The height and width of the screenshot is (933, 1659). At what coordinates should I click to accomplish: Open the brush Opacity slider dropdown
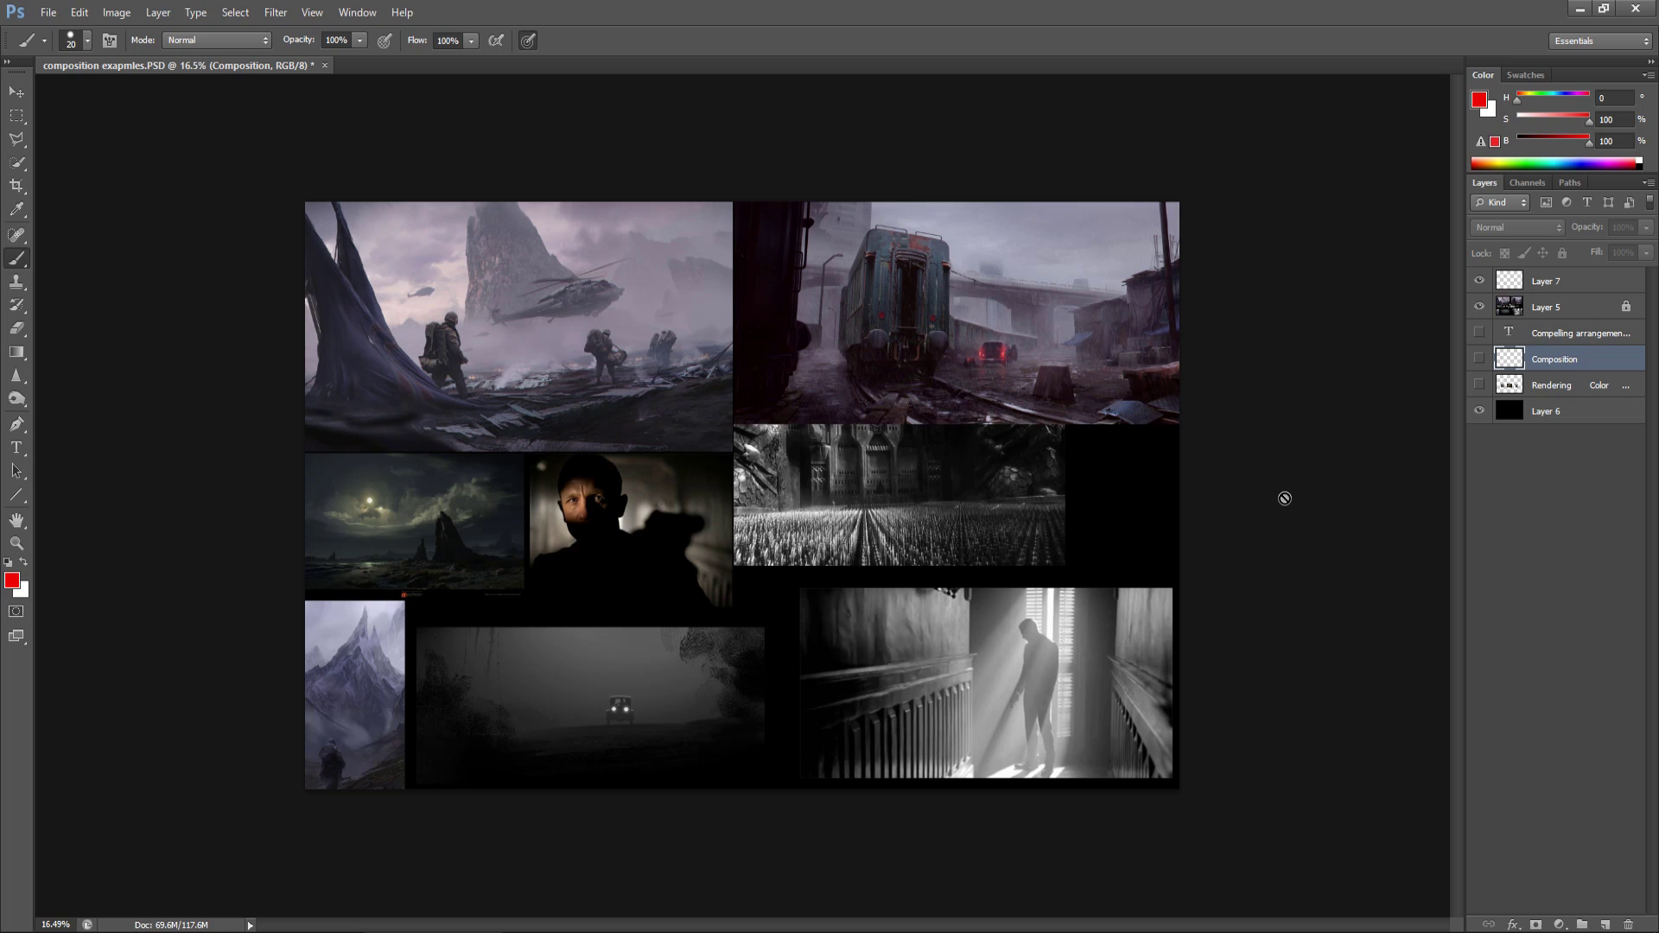click(359, 41)
